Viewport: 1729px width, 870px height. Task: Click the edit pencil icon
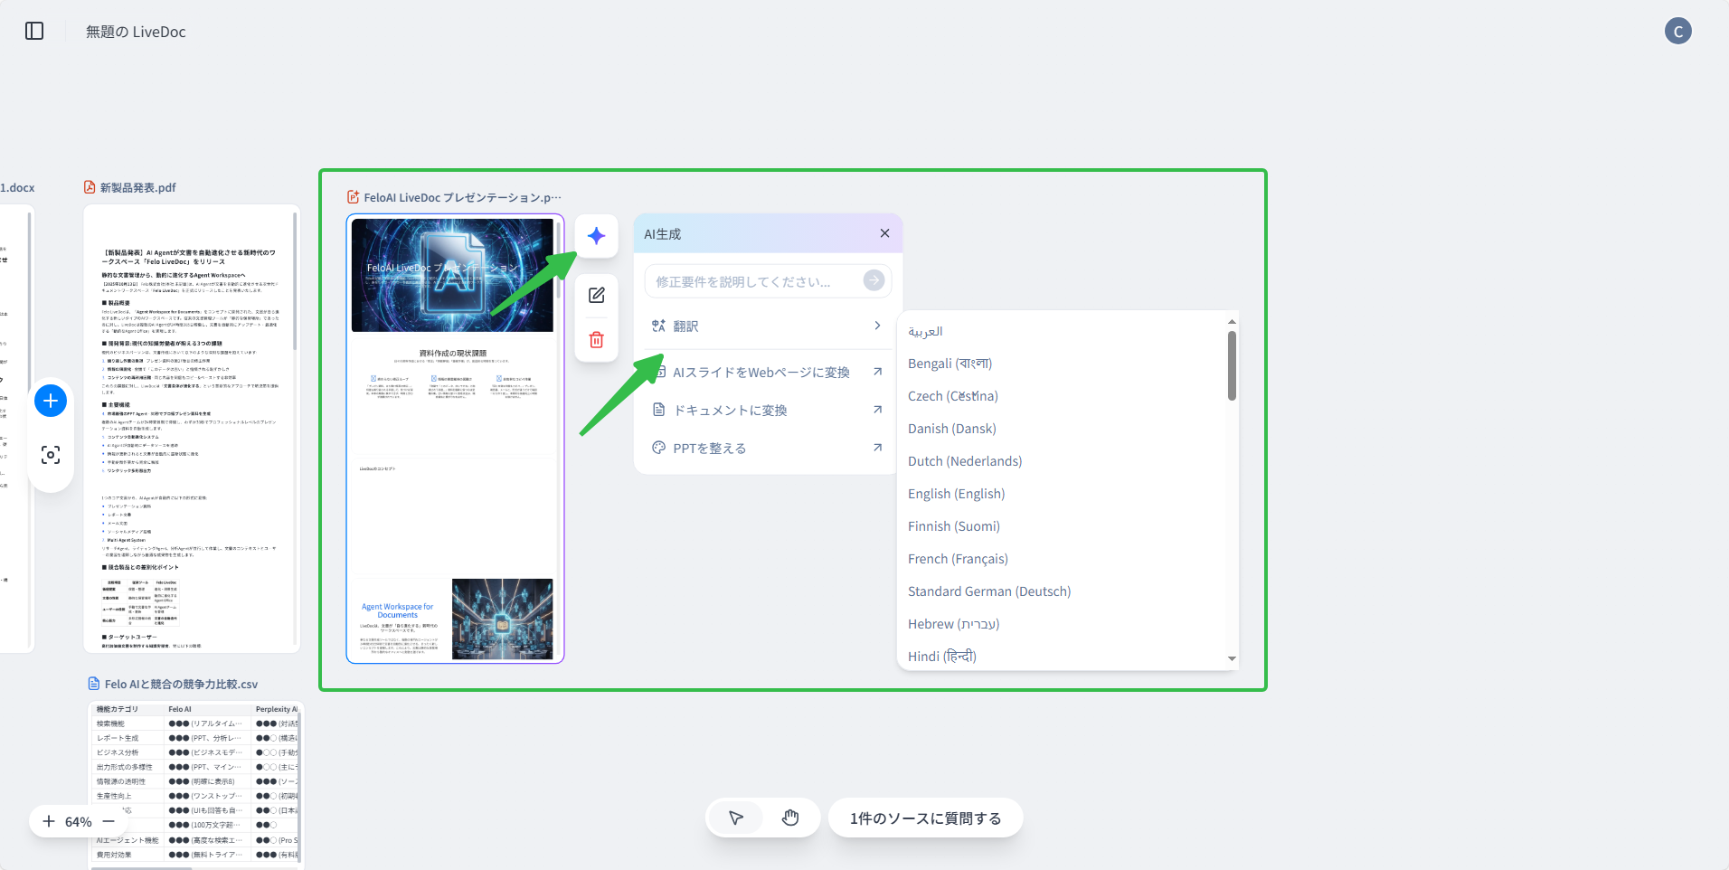coord(596,296)
